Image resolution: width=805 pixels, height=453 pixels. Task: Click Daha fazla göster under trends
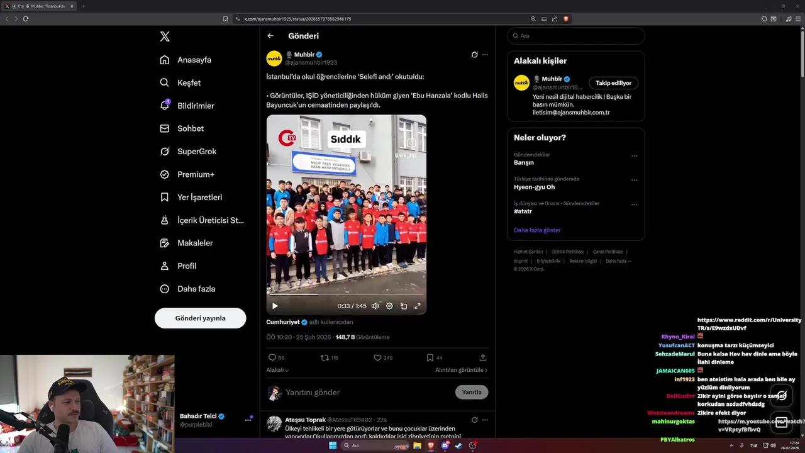coord(537,230)
